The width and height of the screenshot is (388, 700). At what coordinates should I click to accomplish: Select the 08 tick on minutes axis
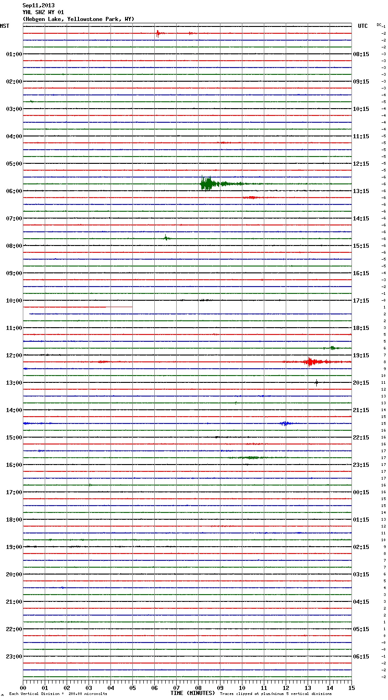198,688
